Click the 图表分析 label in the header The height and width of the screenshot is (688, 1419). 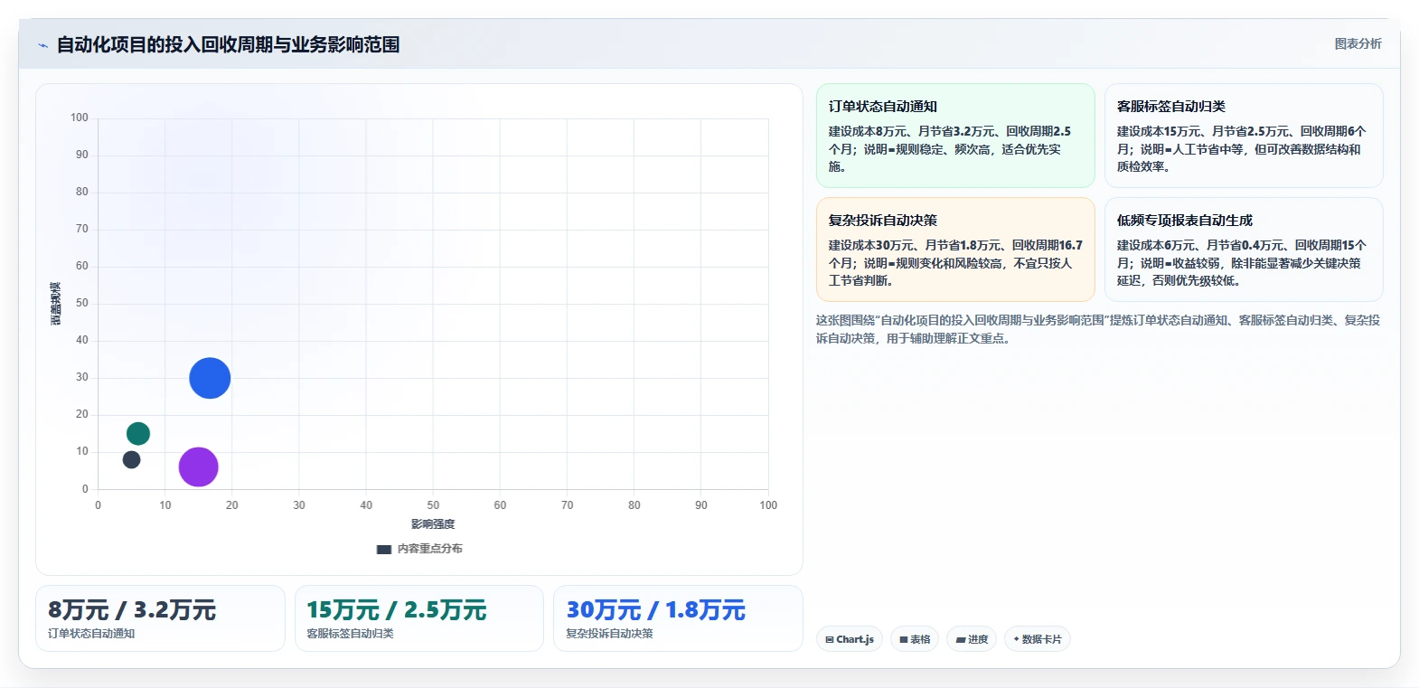pyautogui.click(x=1358, y=43)
